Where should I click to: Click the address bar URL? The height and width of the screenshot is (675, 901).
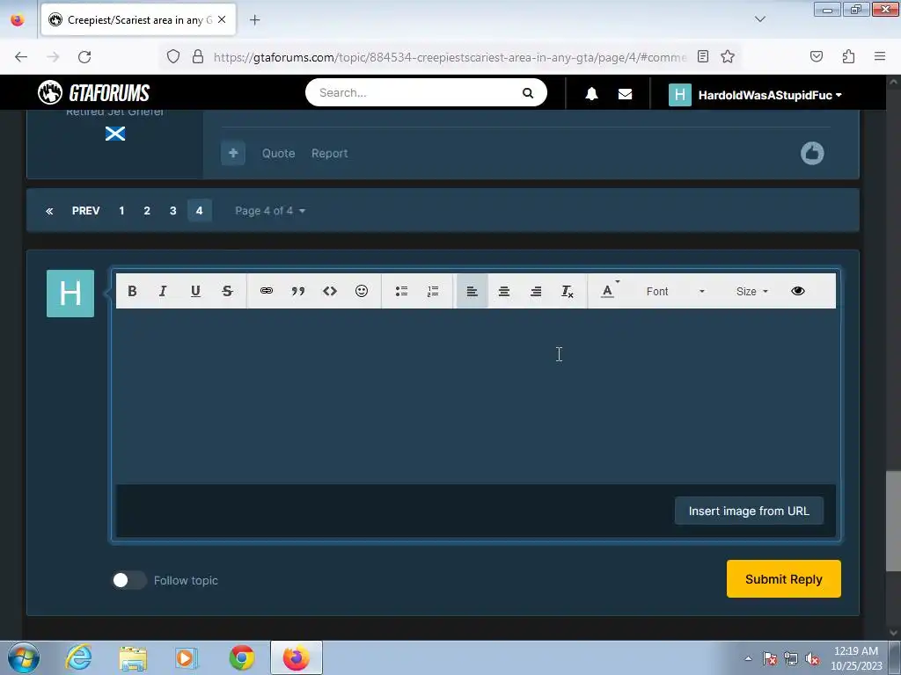(x=450, y=57)
